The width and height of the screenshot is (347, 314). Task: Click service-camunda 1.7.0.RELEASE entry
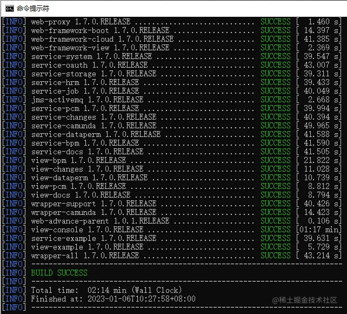(94, 126)
